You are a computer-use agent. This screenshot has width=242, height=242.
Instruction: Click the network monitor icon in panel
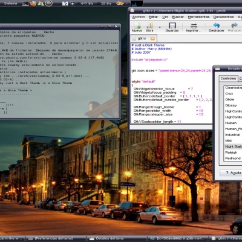(x=73, y=4)
